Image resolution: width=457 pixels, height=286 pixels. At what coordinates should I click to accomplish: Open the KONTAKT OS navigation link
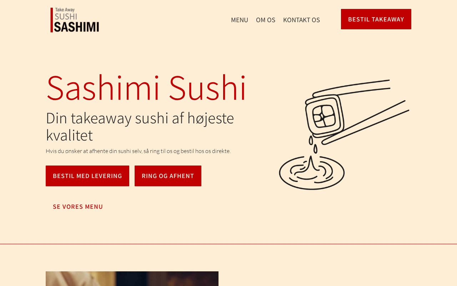(301, 20)
